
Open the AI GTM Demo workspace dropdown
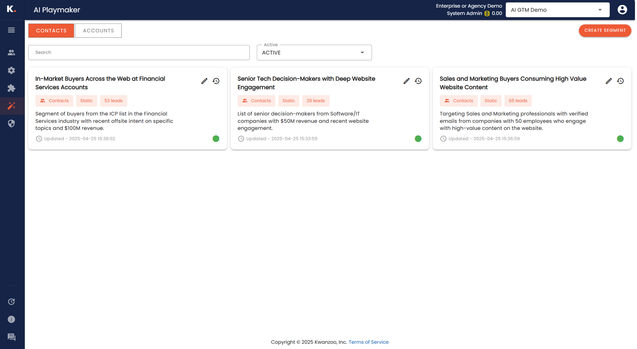557,10
